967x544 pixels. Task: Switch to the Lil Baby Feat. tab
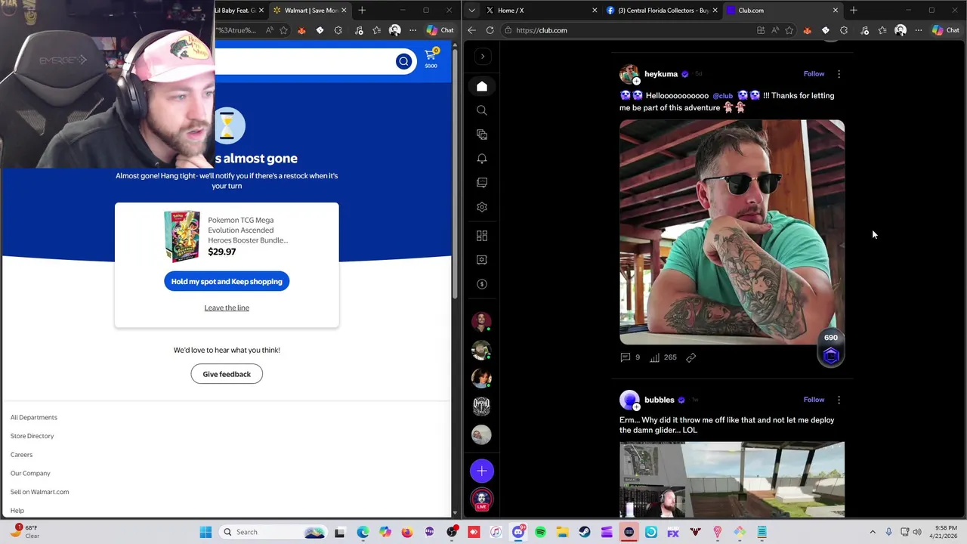tap(238, 11)
